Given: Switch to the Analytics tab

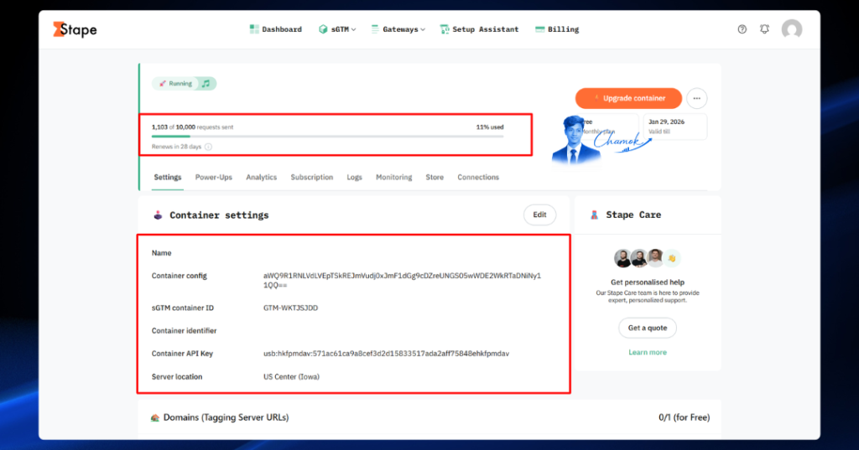Looking at the screenshot, I should pyautogui.click(x=262, y=178).
